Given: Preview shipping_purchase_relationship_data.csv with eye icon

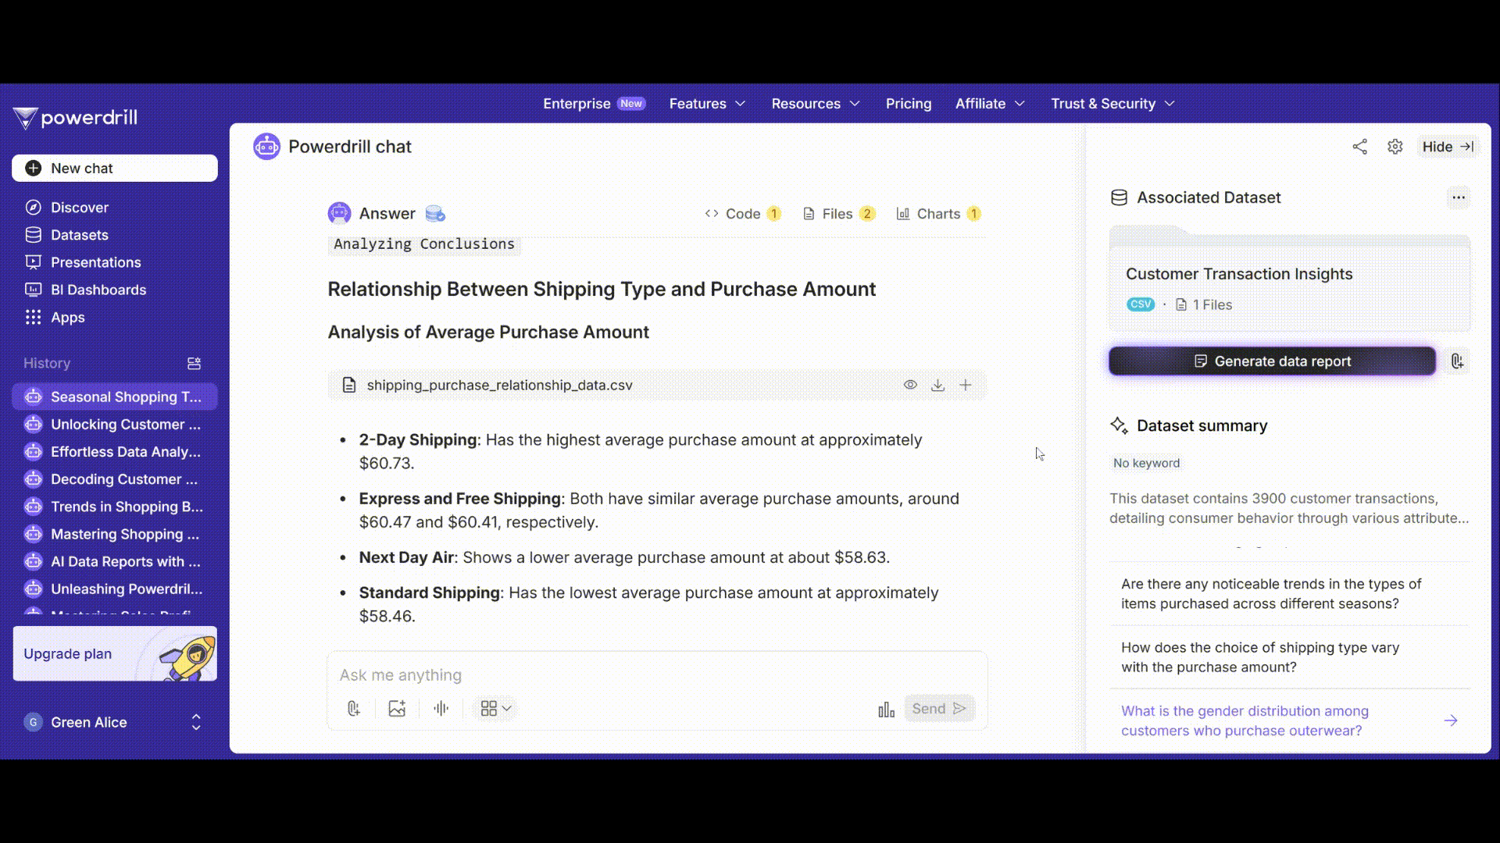Looking at the screenshot, I should pyautogui.click(x=910, y=385).
